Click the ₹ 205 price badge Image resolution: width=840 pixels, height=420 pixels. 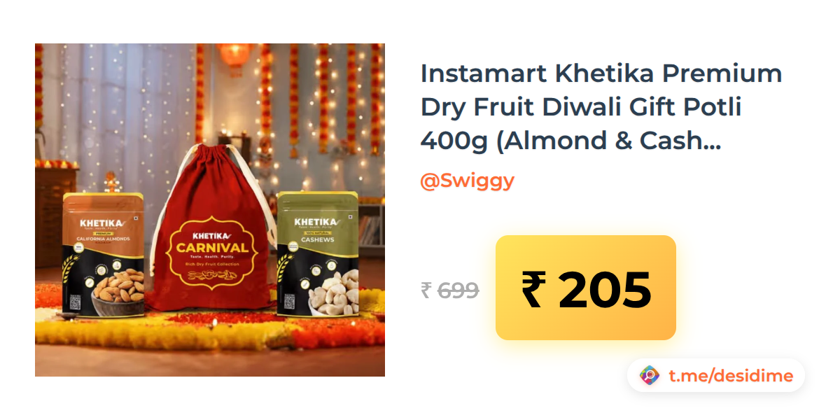586,288
